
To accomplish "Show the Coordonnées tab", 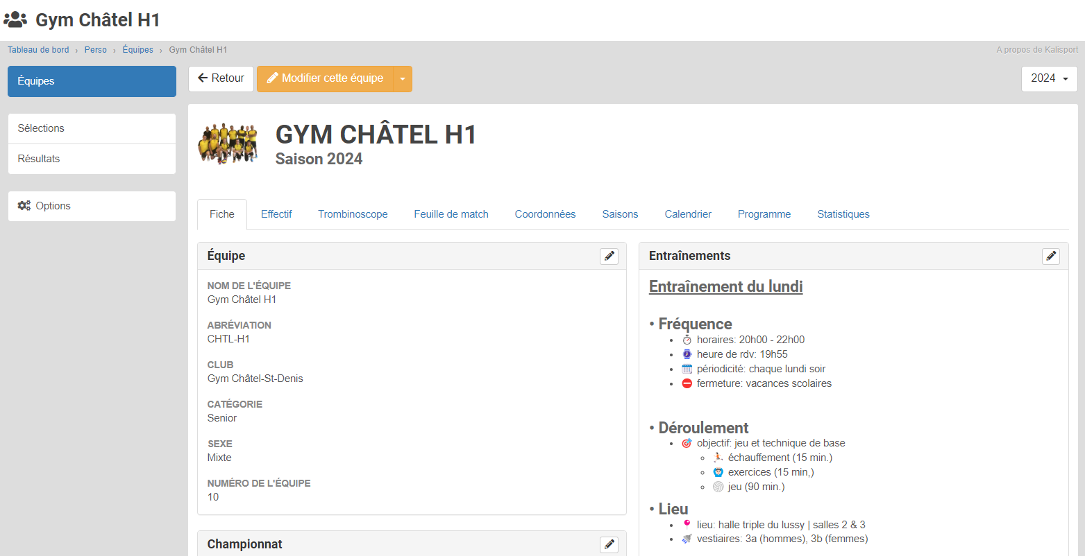I will coord(545,214).
